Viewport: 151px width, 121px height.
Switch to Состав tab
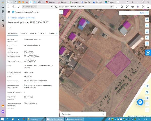[52, 33]
